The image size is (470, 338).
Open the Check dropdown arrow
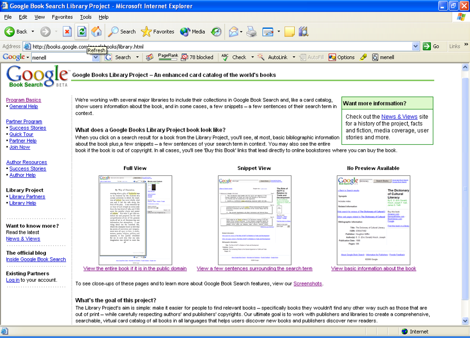(252, 57)
